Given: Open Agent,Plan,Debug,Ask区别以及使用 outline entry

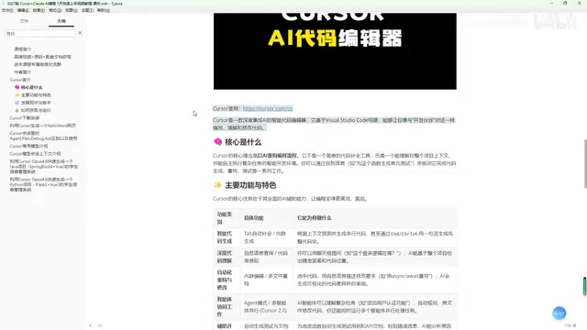Looking at the screenshot, I should [43, 136].
